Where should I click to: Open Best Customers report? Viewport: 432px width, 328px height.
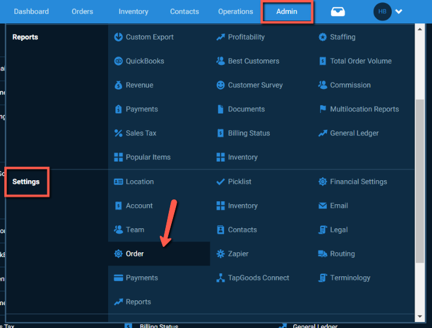click(254, 61)
